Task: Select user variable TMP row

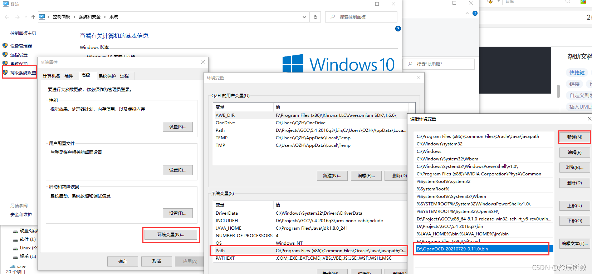Action: click(x=310, y=145)
